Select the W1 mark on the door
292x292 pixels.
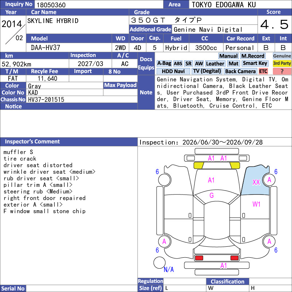(x=256, y=204)
